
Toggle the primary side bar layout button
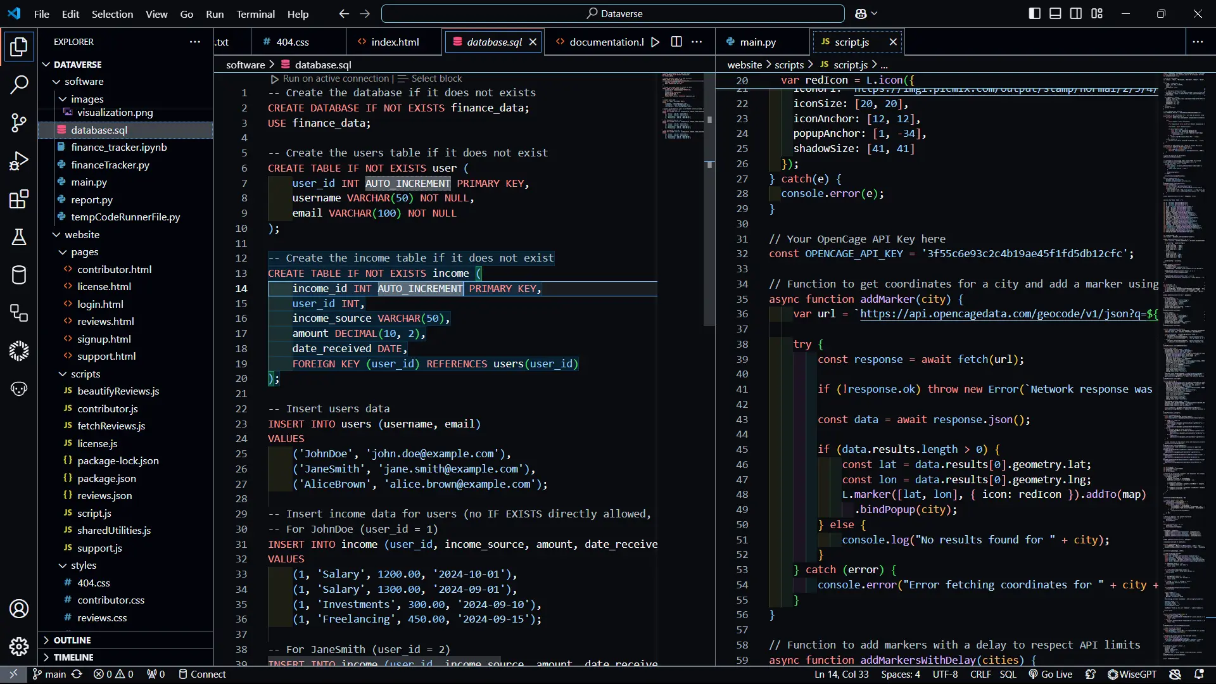click(1034, 13)
